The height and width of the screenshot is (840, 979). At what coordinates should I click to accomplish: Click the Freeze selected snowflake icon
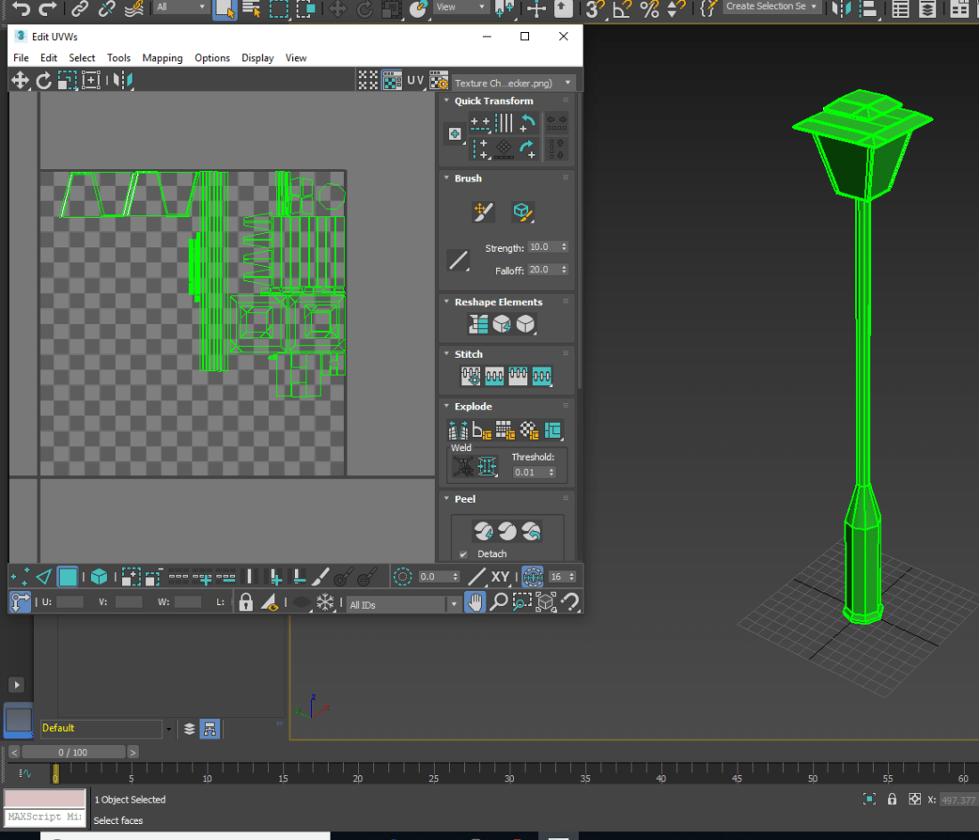(326, 602)
